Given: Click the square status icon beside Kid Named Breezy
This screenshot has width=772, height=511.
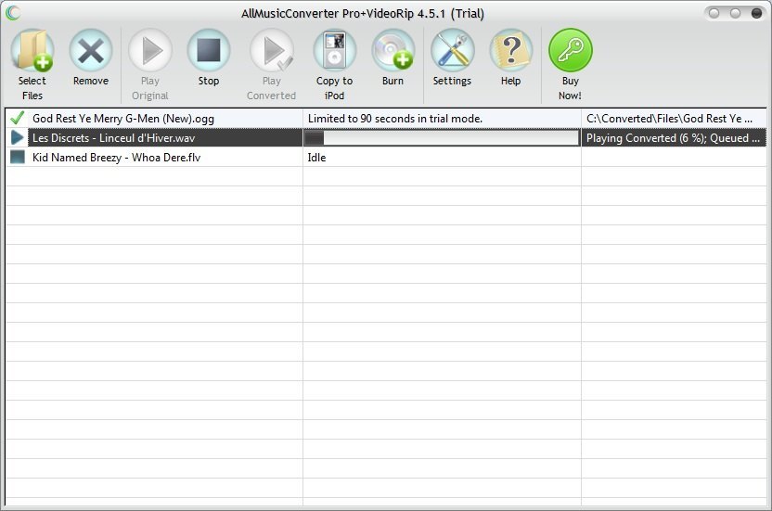Looking at the screenshot, I should click(x=18, y=157).
